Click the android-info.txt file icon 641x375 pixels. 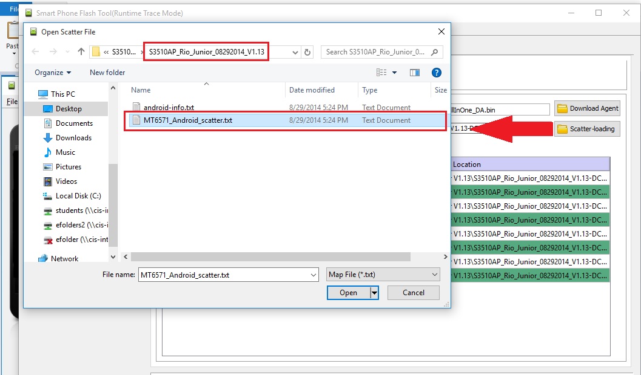pos(136,107)
